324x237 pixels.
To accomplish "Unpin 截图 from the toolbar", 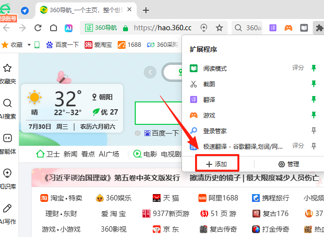I will [314, 84].
